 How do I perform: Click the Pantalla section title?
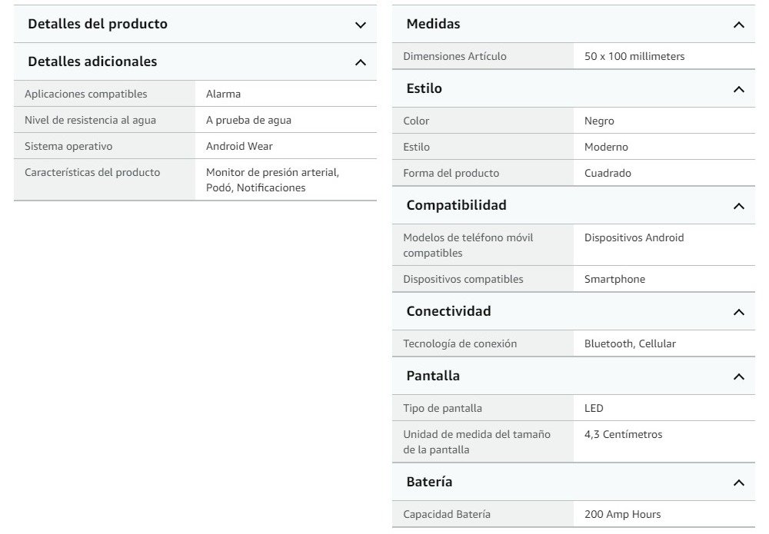pyautogui.click(x=433, y=376)
